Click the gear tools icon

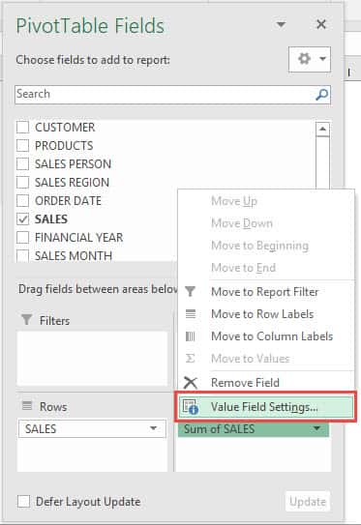304,59
